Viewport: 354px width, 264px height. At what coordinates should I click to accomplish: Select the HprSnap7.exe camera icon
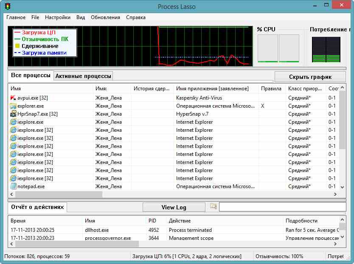click(13, 114)
